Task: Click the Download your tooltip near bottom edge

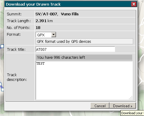Action: click(132, 113)
